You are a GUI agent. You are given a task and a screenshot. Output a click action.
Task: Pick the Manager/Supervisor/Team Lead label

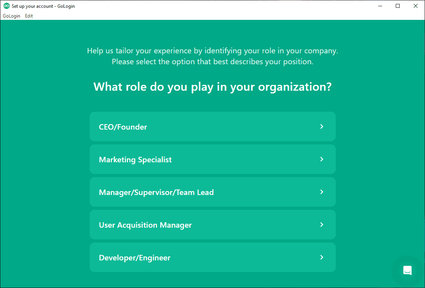coord(156,192)
